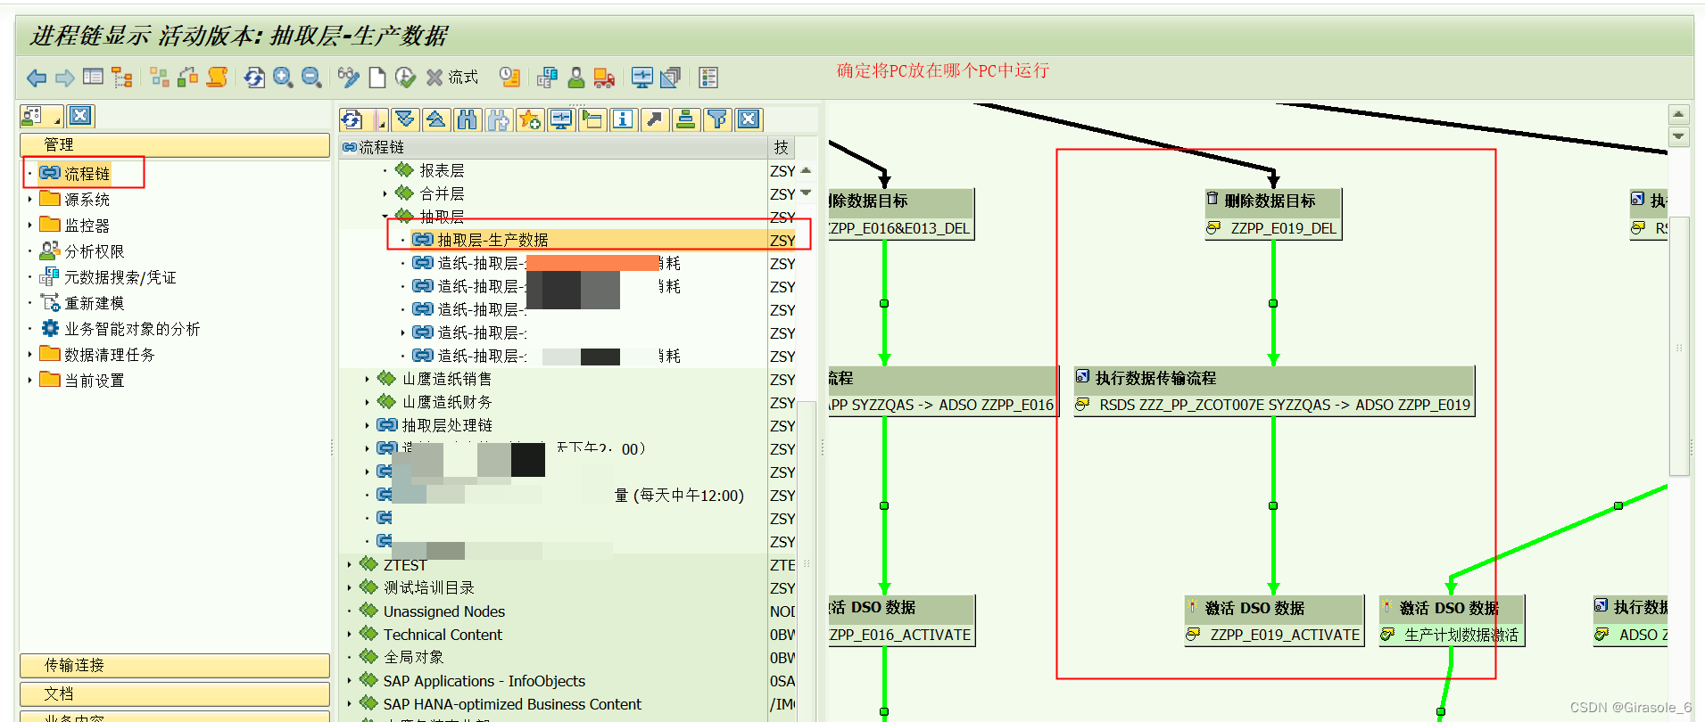Click the schedule clock-checkmark icon
This screenshot has width=1705, height=722.
(x=405, y=78)
